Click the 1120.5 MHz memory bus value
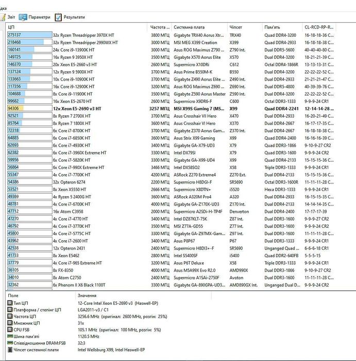The width and height of the screenshot is (356, 361). pyautogui.click(x=89, y=336)
